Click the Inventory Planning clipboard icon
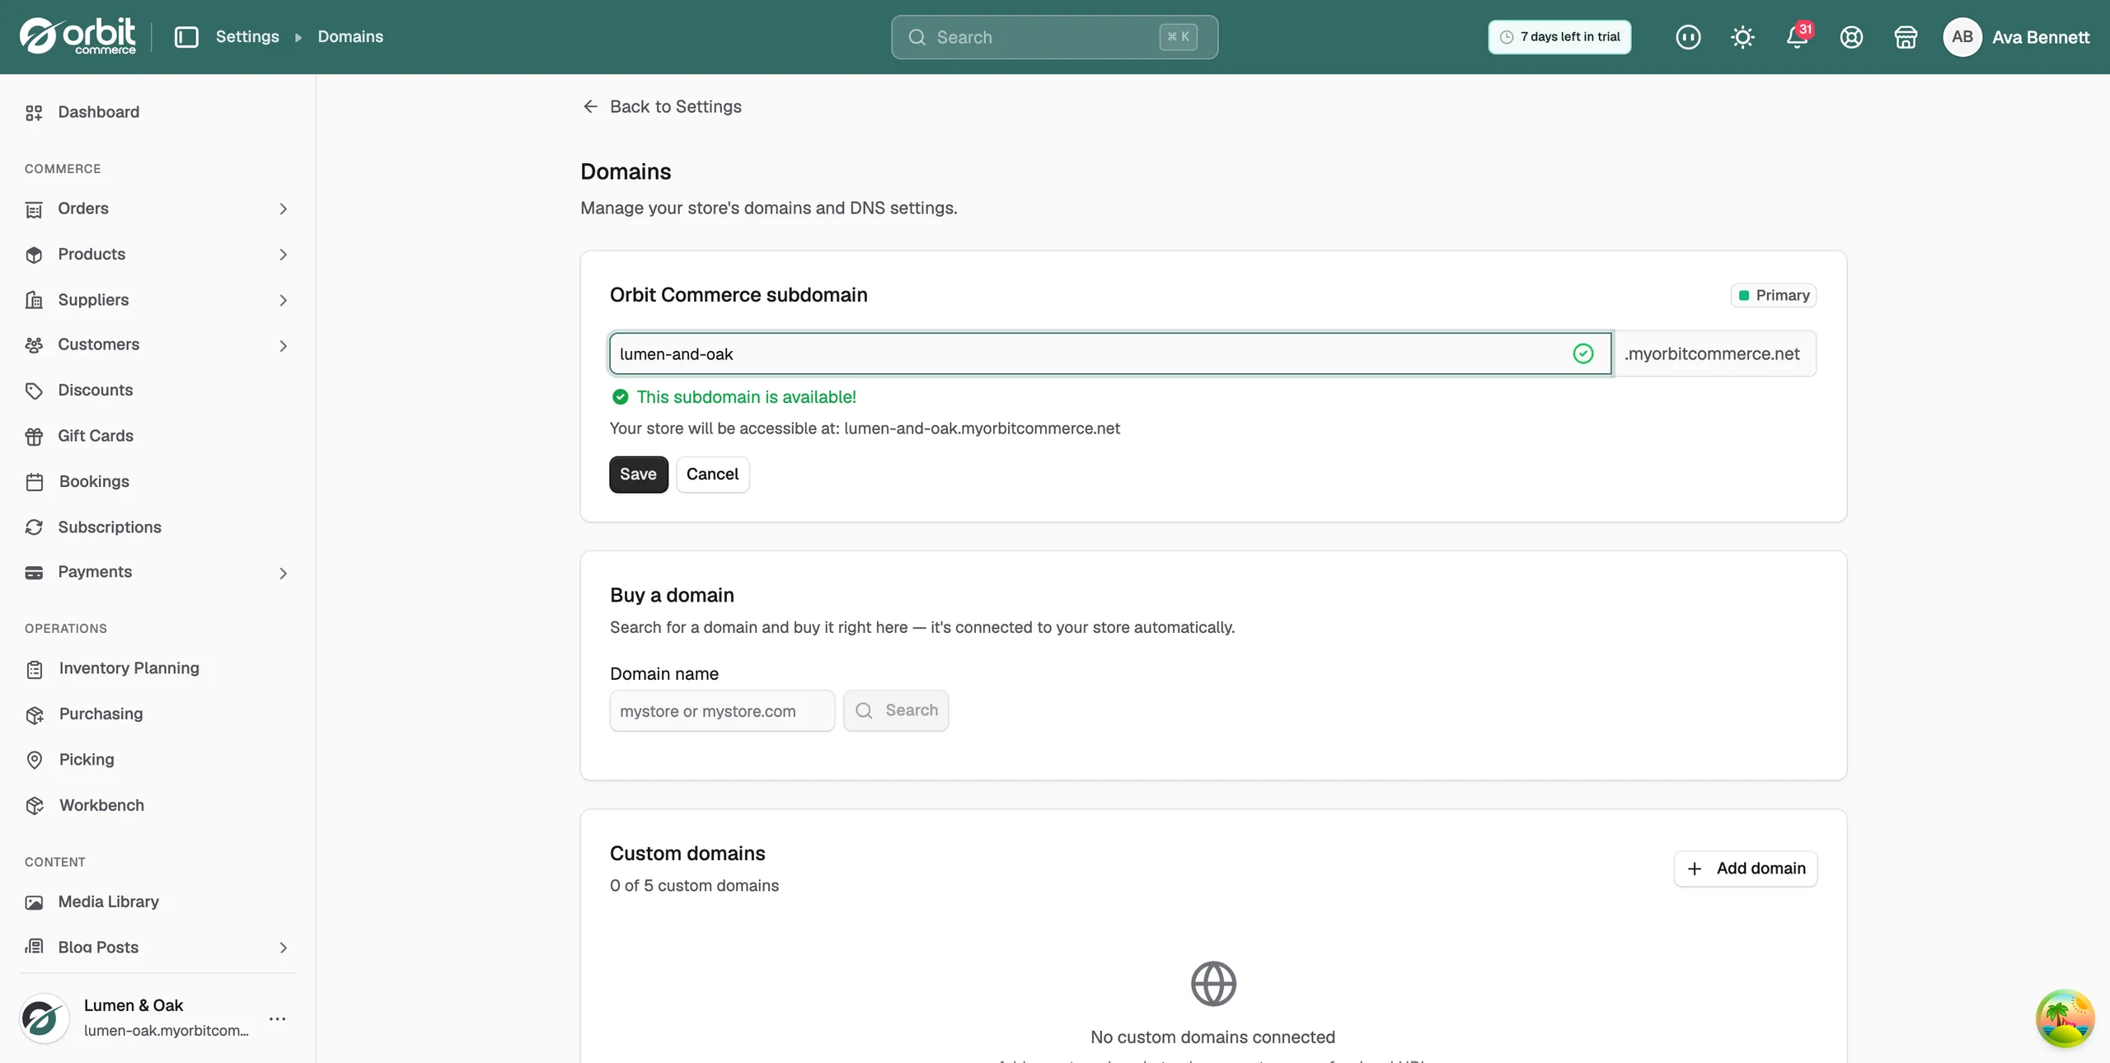 point(34,669)
